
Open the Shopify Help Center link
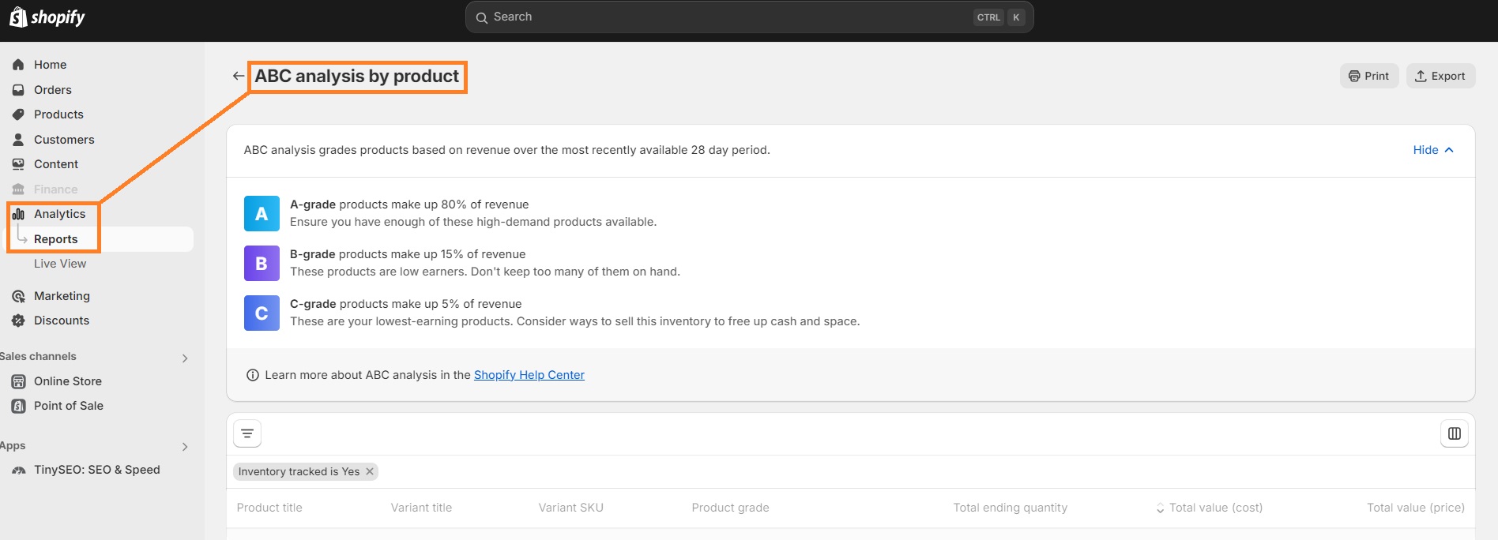tap(529, 375)
